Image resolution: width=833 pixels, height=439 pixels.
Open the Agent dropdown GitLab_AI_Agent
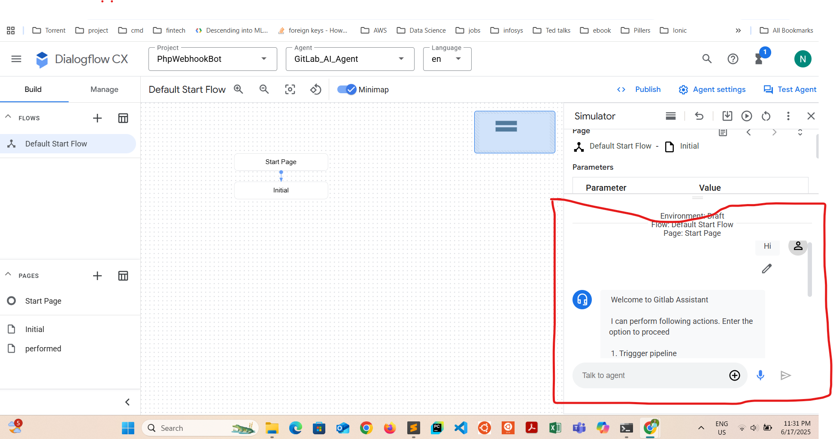350,59
